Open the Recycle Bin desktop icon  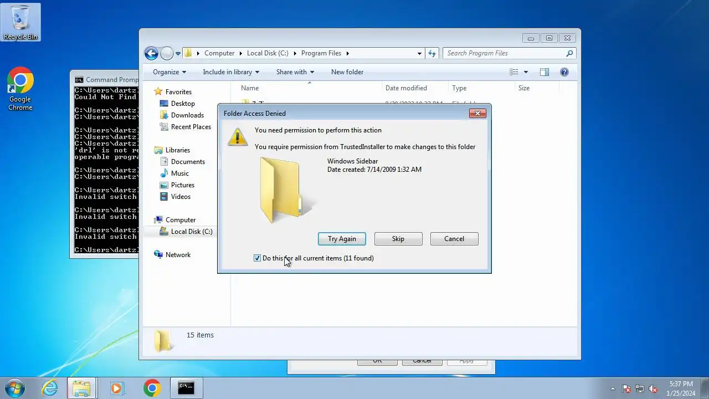[x=20, y=22]
